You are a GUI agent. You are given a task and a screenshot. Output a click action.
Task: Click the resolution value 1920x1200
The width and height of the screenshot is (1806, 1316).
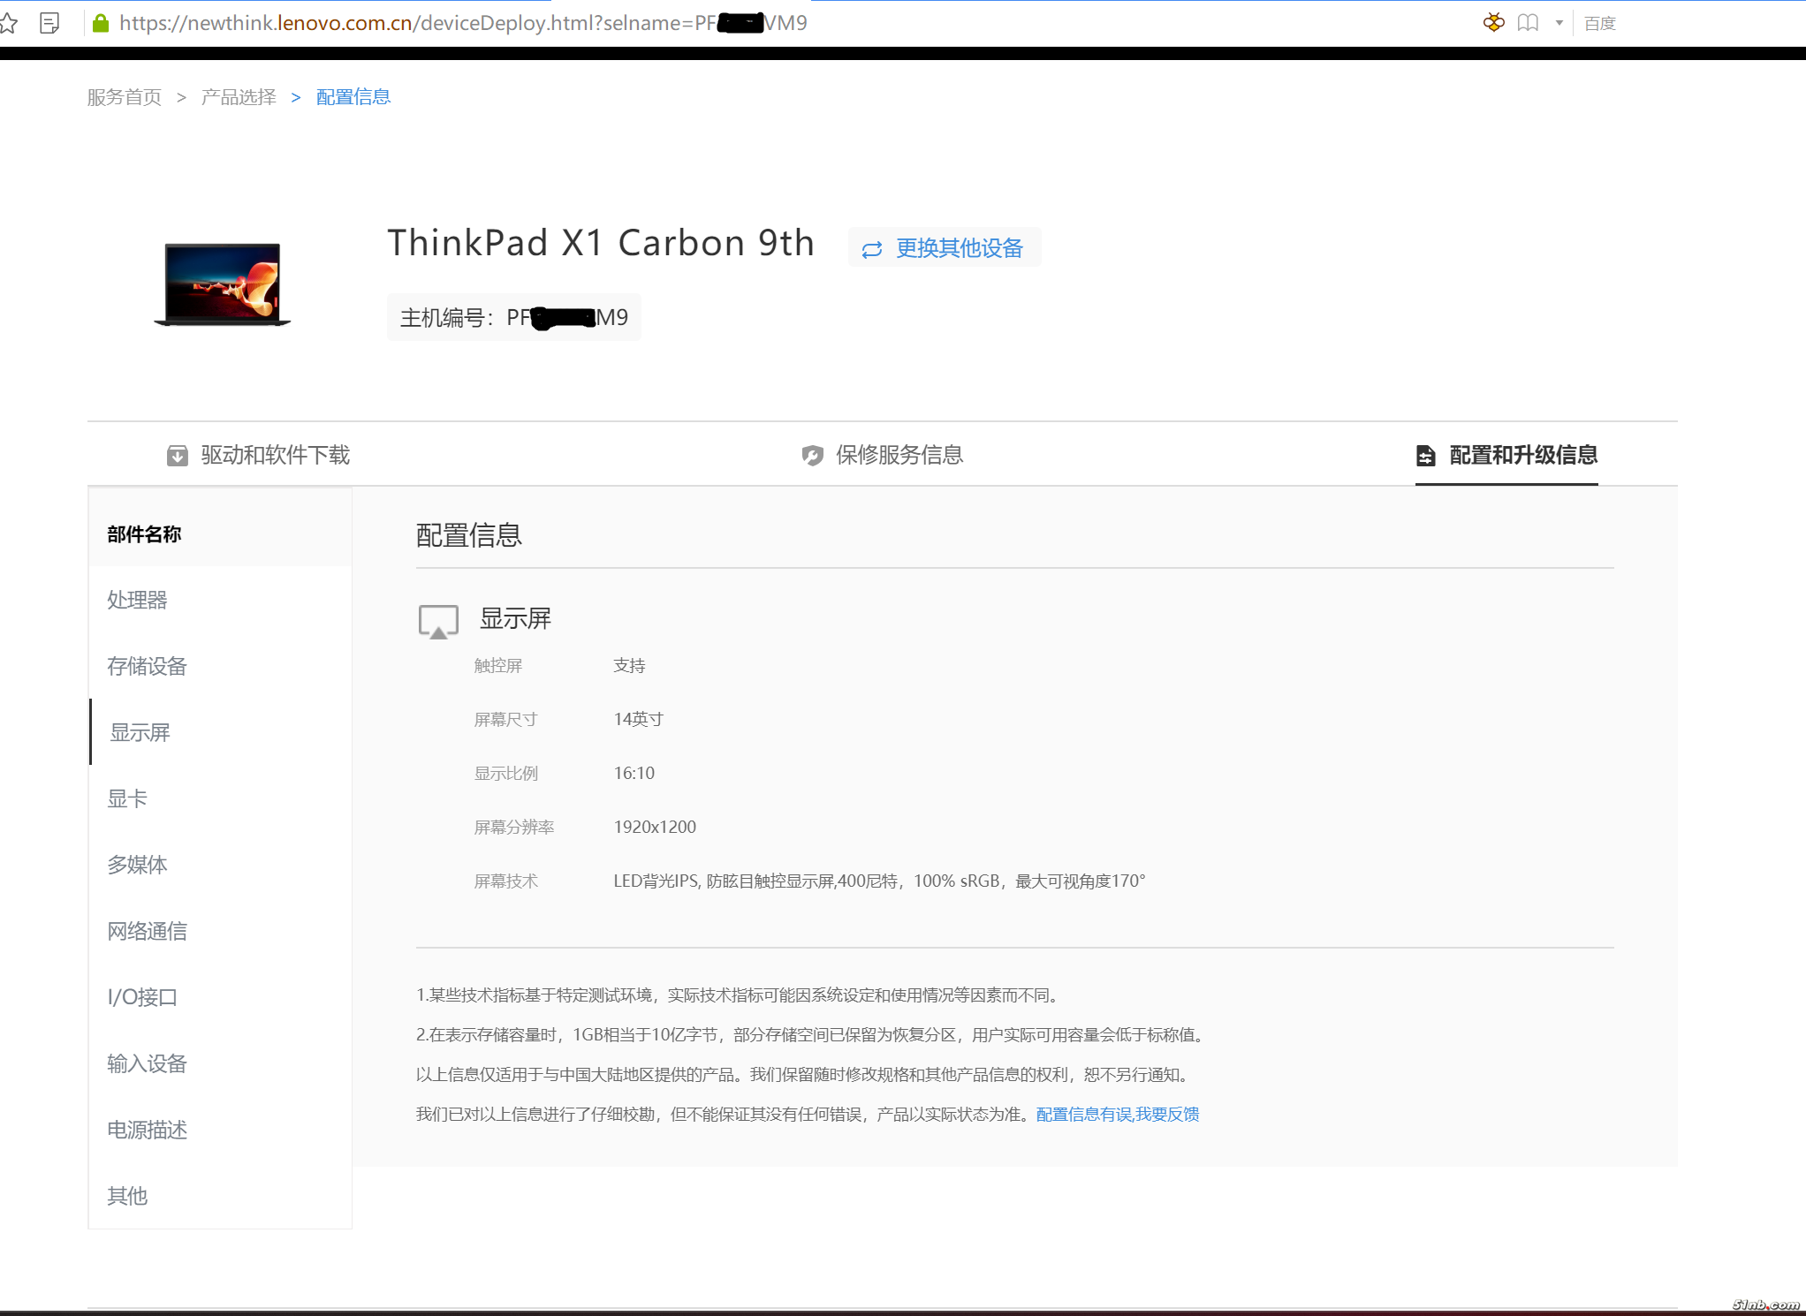point(655,828)
